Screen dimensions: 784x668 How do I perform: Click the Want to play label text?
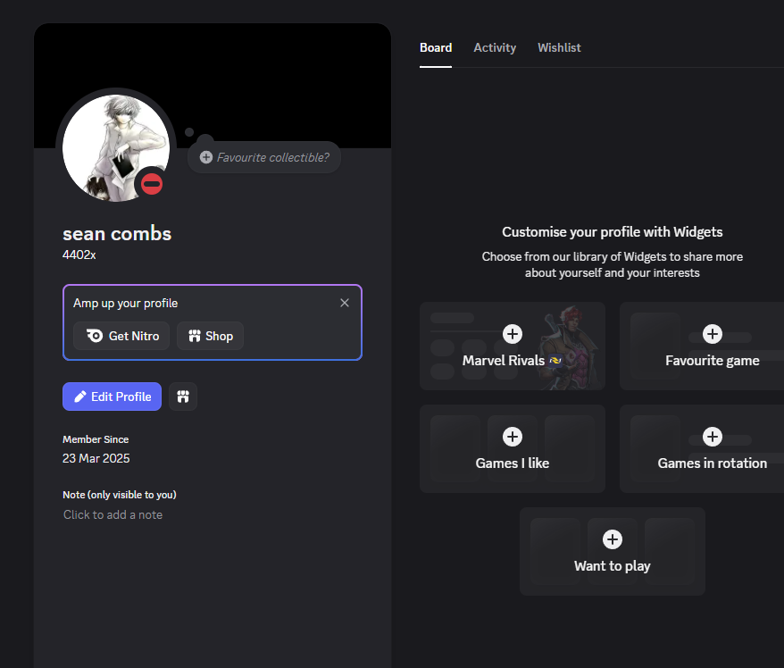[612, 566]
